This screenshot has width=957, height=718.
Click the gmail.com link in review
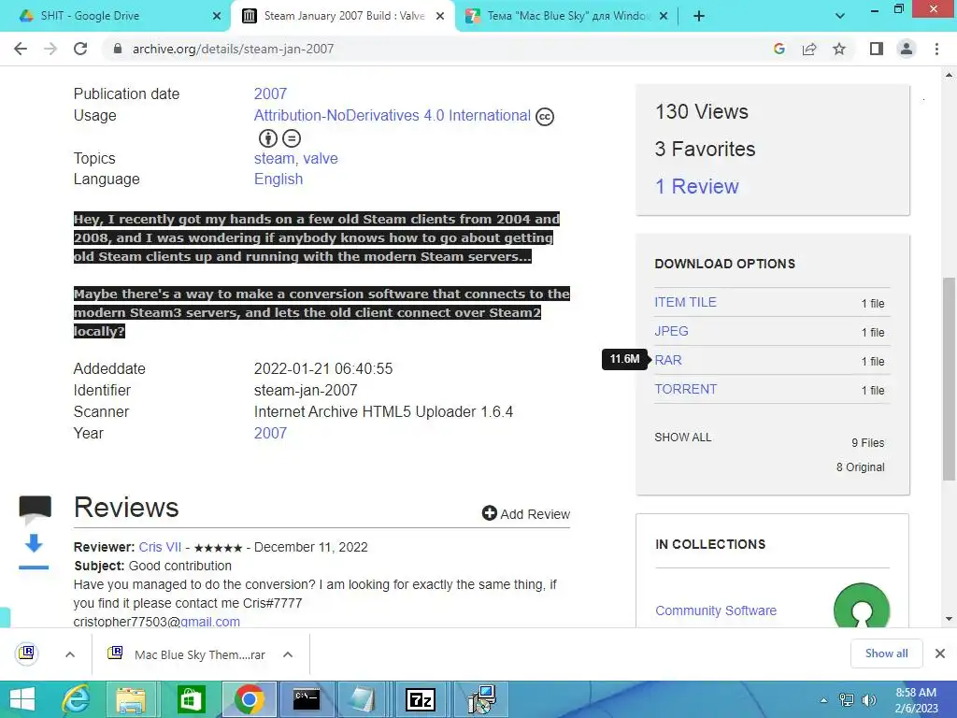(210, 622)
